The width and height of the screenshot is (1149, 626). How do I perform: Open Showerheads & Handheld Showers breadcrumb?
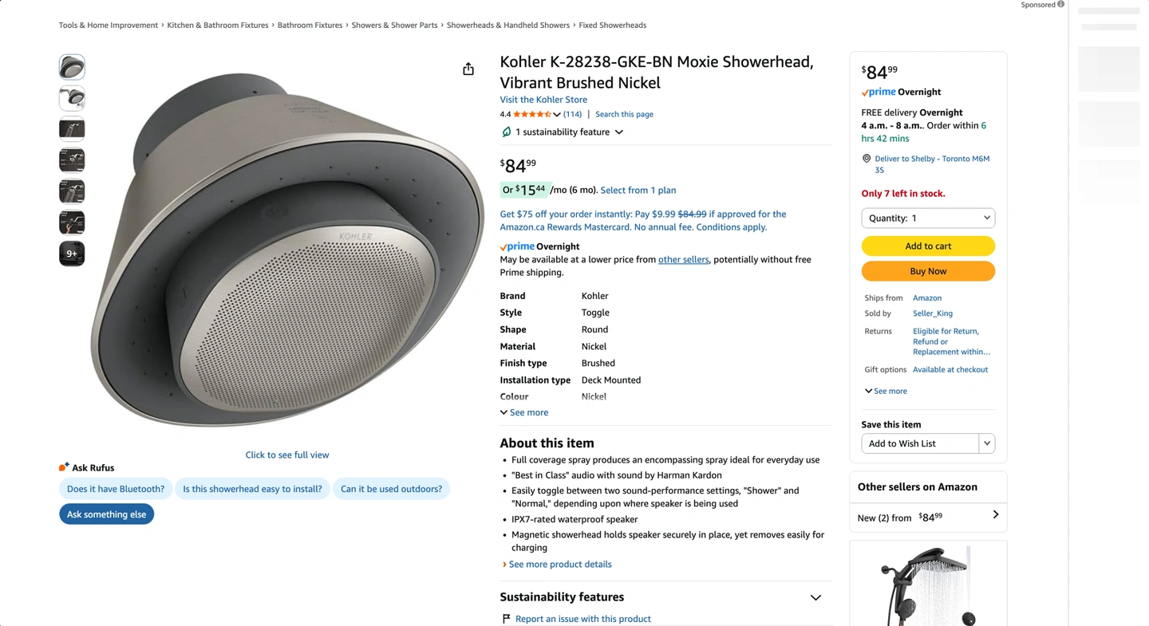pos(507,26)
